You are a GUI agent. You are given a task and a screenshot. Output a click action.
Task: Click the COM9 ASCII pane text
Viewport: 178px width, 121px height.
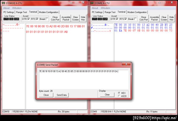(x=101, y=28)
